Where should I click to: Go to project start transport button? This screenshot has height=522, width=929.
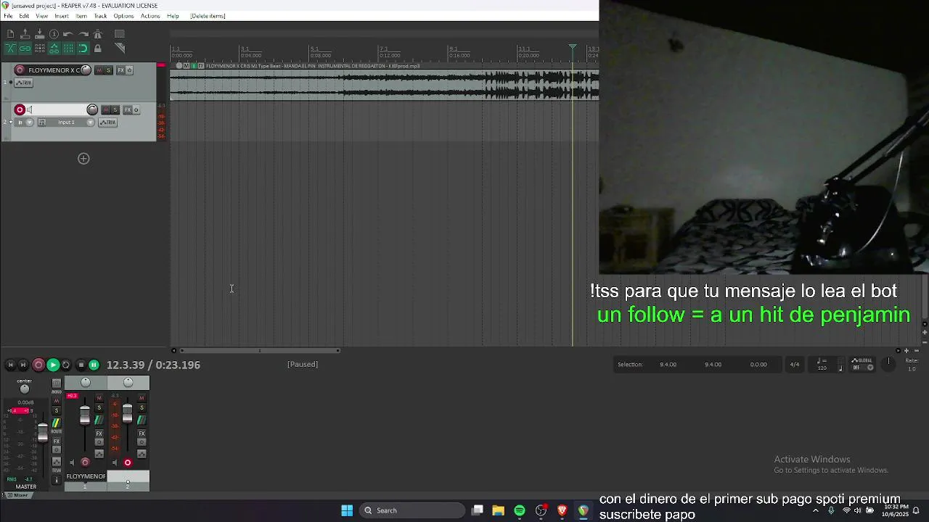point(10,365)
